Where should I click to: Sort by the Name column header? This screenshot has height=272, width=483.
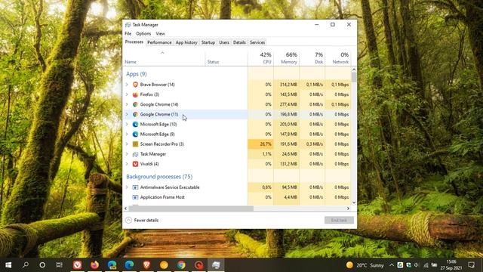[x=164, y=57]
